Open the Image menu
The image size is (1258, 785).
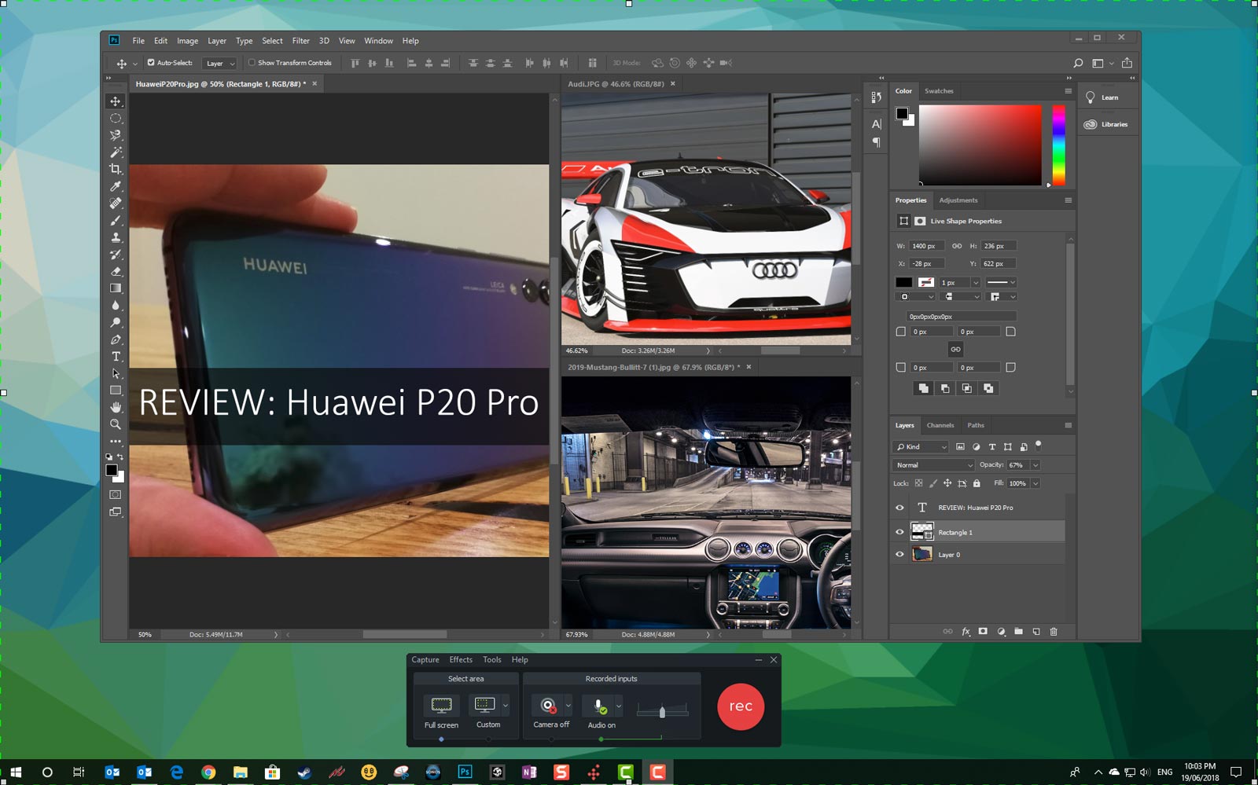point(187,41)
